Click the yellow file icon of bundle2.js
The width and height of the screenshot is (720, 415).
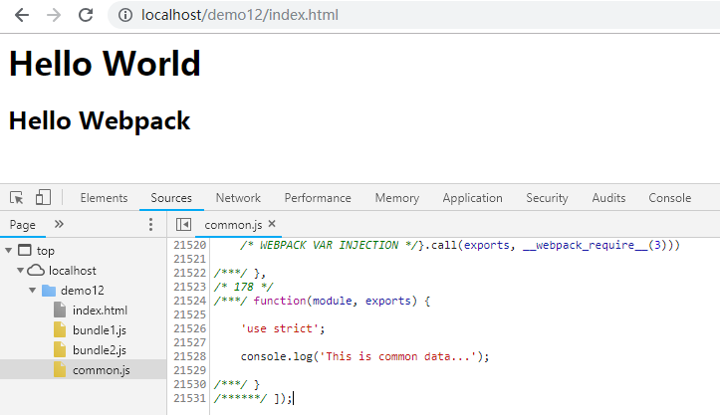(60, 349)
